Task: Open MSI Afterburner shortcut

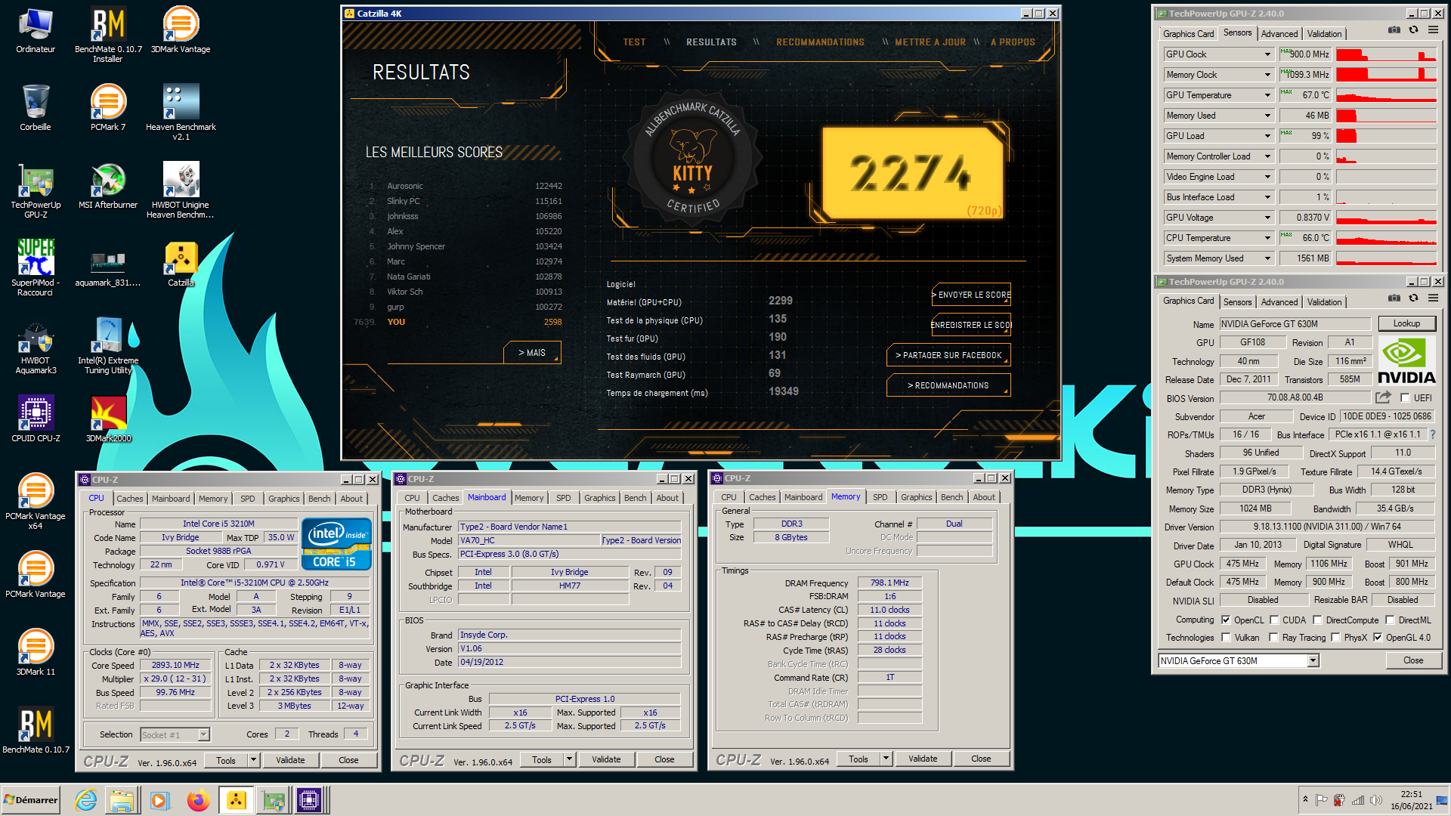Action: point(108,186)
